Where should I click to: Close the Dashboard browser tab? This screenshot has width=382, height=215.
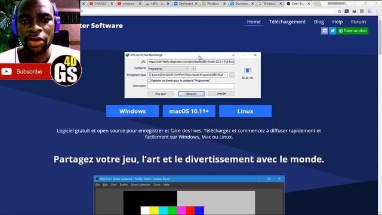[196, 4]
